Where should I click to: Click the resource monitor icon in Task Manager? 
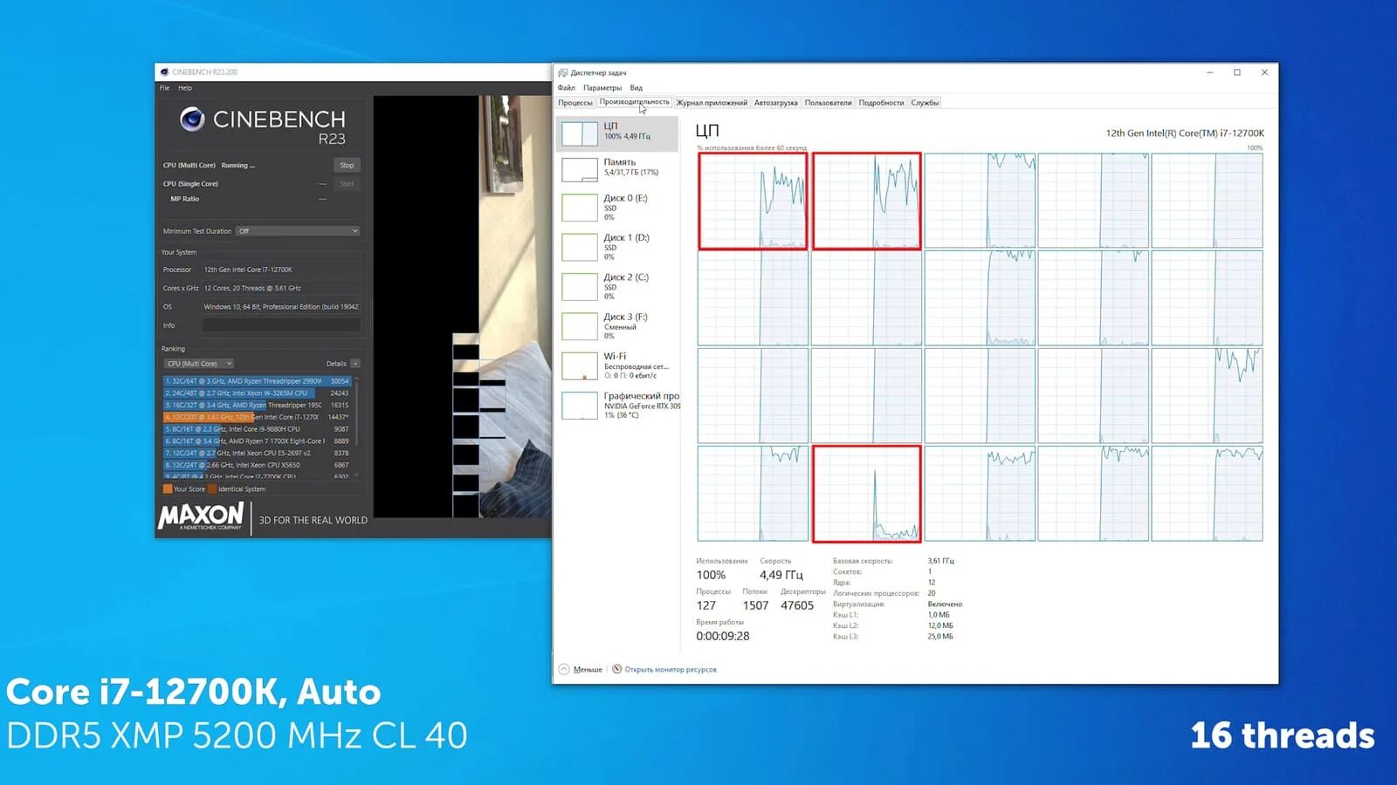[x=617, y=670]
